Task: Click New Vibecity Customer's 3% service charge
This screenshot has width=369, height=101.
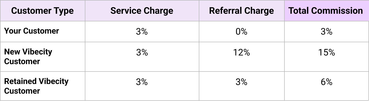Action: click(x=142, y=57)
